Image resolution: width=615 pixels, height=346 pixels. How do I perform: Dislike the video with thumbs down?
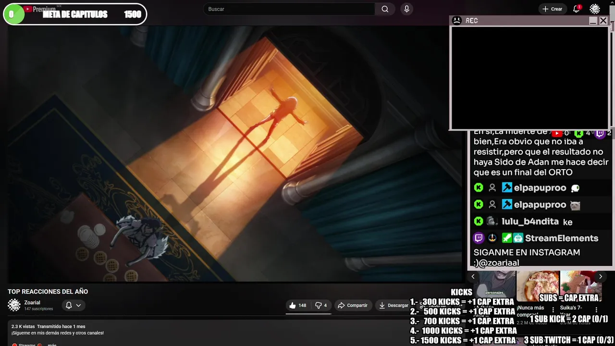(321, 305)
